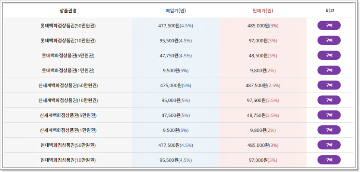Click 판매가 9,800원 in 신세계 1만원권 row
Viewport: 360px width, 172px height.
click(263, 130)
